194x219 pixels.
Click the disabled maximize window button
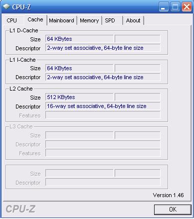[175, 7]
